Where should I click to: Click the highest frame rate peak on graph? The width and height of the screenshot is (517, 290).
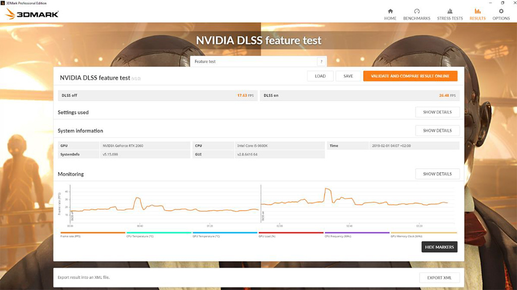point(326,188)
